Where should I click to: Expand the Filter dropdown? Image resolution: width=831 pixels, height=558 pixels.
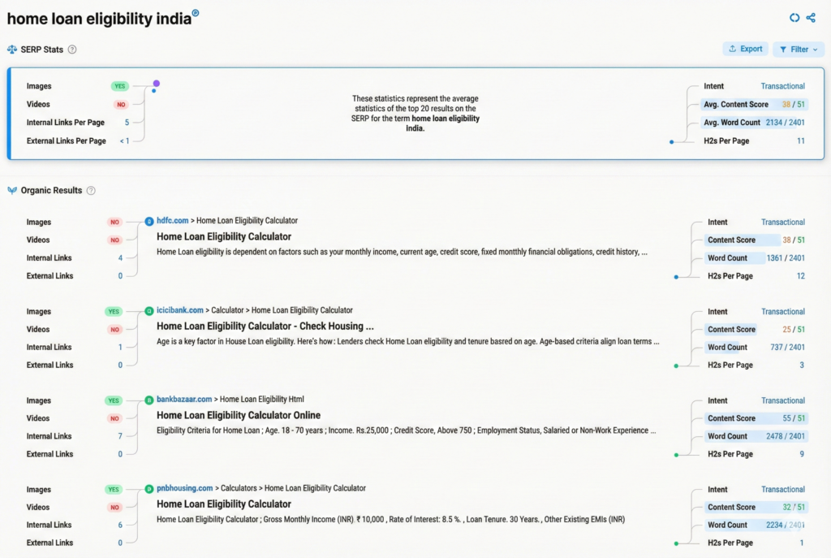click(799, 50)
